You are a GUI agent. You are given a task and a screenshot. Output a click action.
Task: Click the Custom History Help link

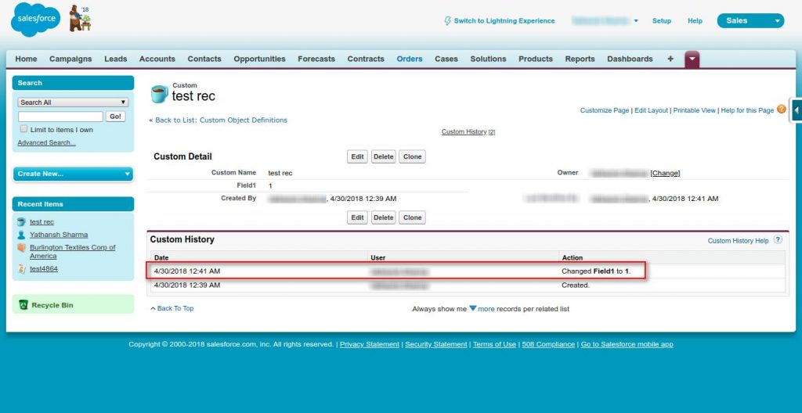tap(738, 240)
